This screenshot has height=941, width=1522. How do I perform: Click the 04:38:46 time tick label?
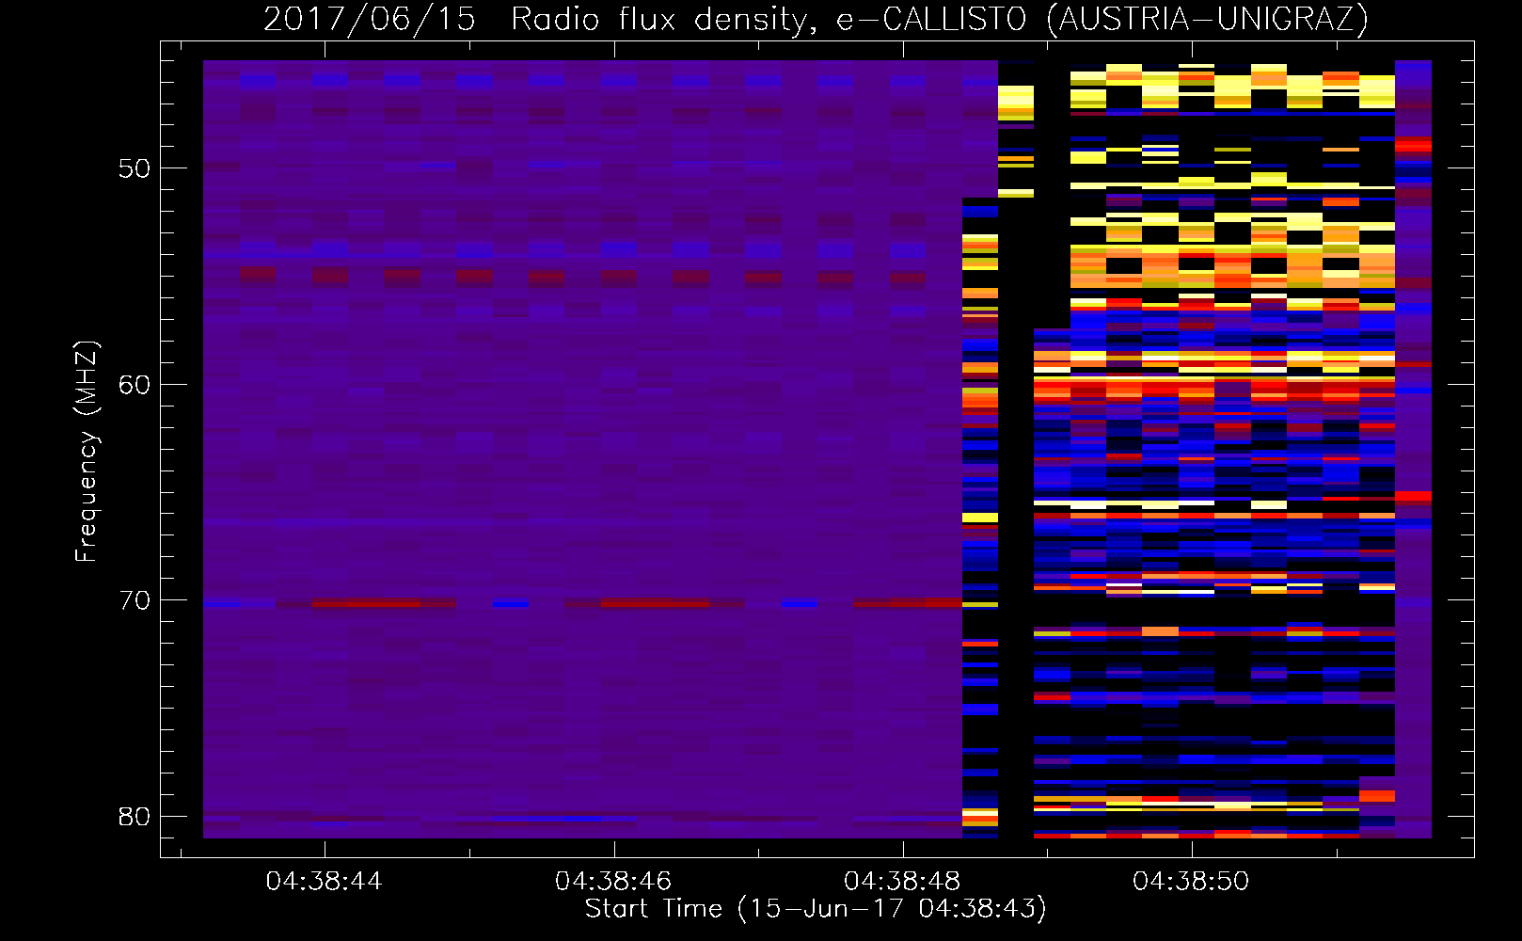[613, 882]
